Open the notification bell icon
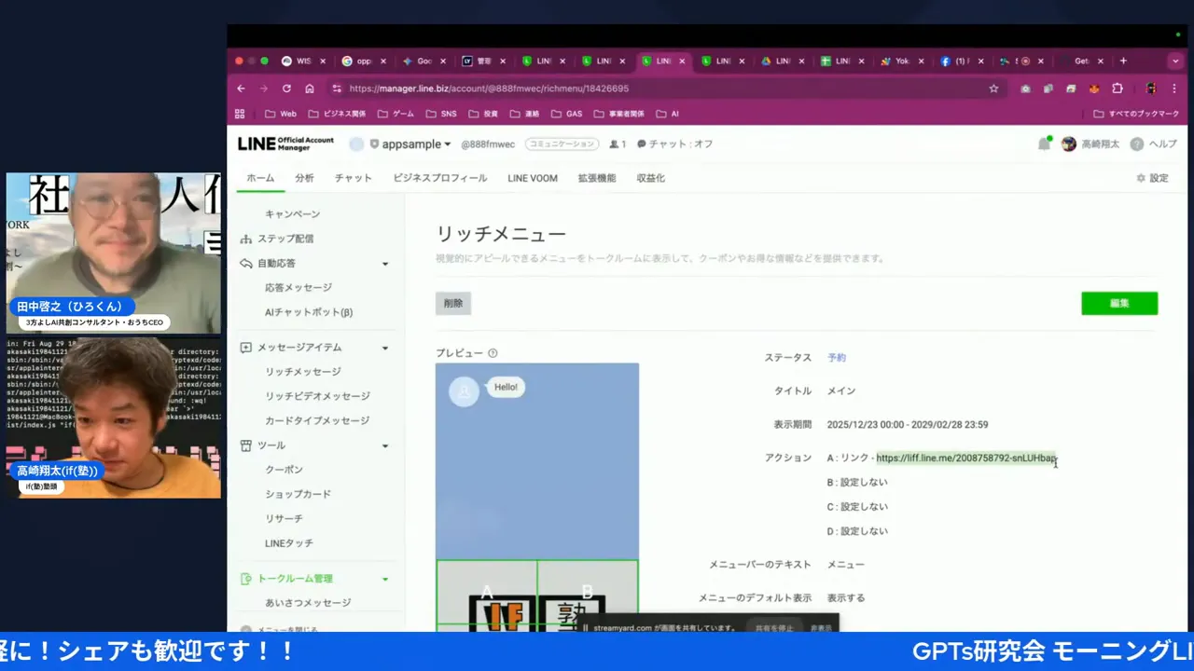Image resolution: width=1194 pixels, height=671 pixels. pyautogui.click(x=1044, y=144)
